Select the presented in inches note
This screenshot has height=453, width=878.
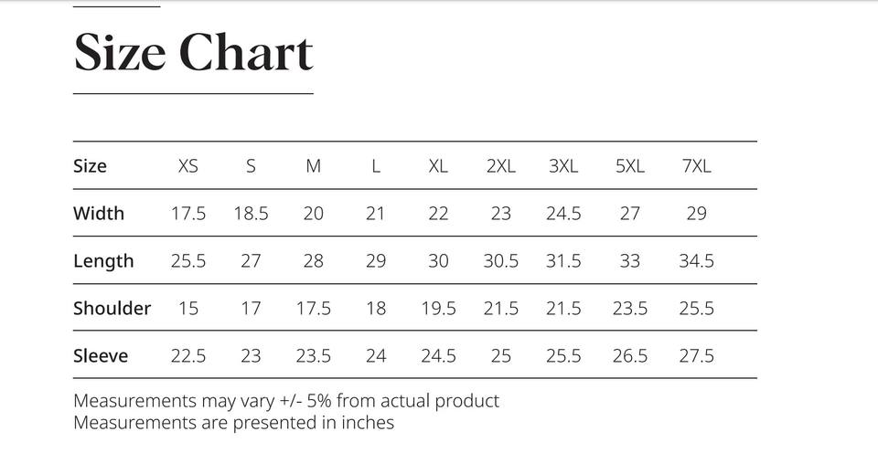[233, 423]
